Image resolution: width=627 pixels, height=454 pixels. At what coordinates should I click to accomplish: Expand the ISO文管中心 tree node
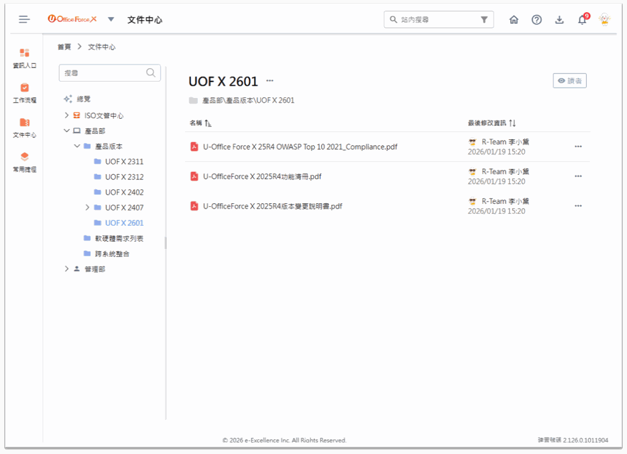coord(67,116)
